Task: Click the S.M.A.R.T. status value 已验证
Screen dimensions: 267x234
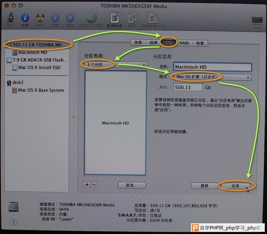Action: [156, 215]
